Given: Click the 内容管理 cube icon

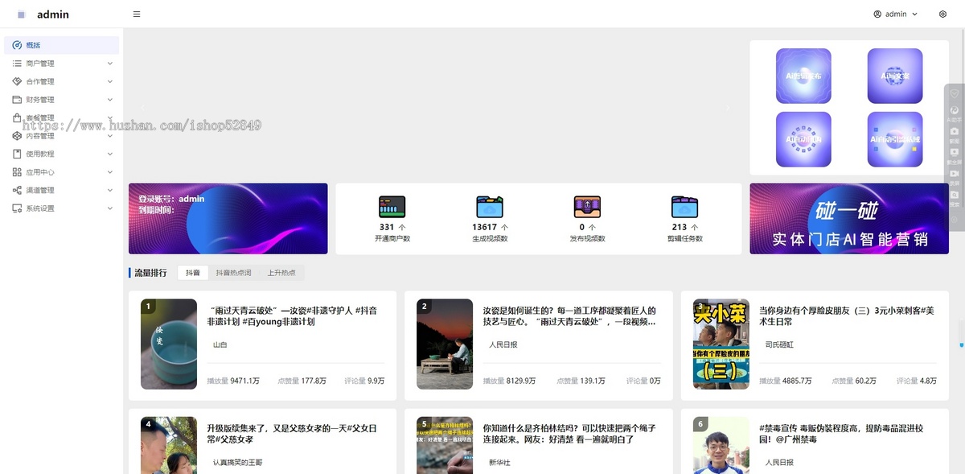Looking at the screenshot, I should (17, 136).
